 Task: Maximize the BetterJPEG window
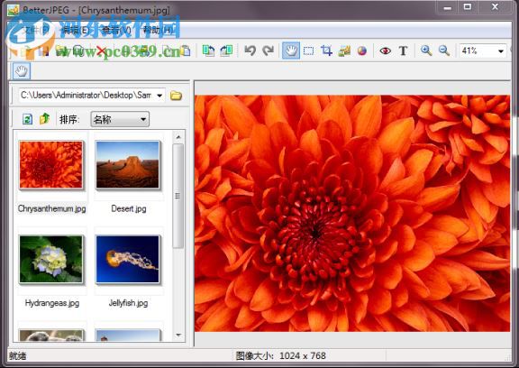(x=468, y=7)
